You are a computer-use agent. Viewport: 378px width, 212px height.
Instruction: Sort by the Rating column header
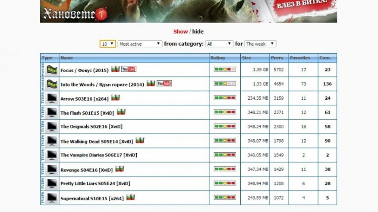(218, 58)
